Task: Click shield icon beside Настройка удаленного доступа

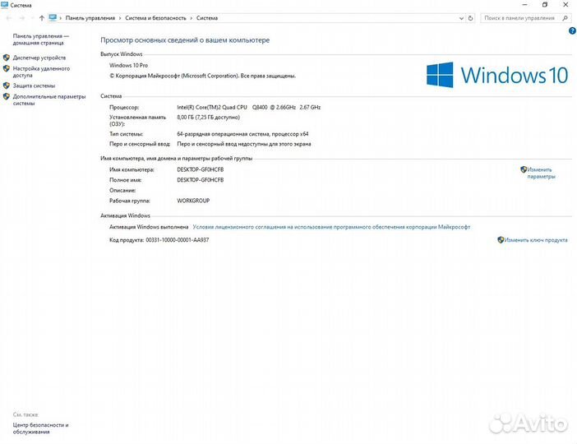Action: (7, 68)
